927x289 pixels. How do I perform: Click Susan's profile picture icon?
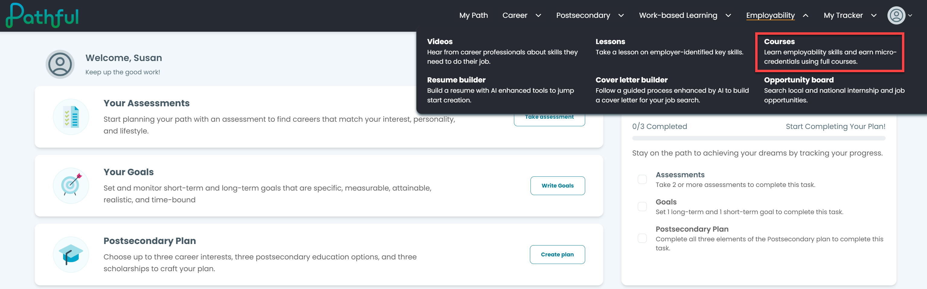(x=60, y=64)
